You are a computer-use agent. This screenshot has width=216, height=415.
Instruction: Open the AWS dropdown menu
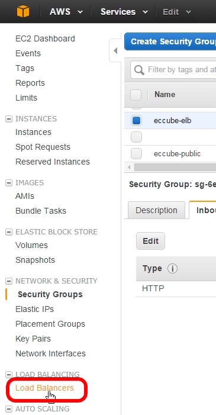tap(66, 12)
